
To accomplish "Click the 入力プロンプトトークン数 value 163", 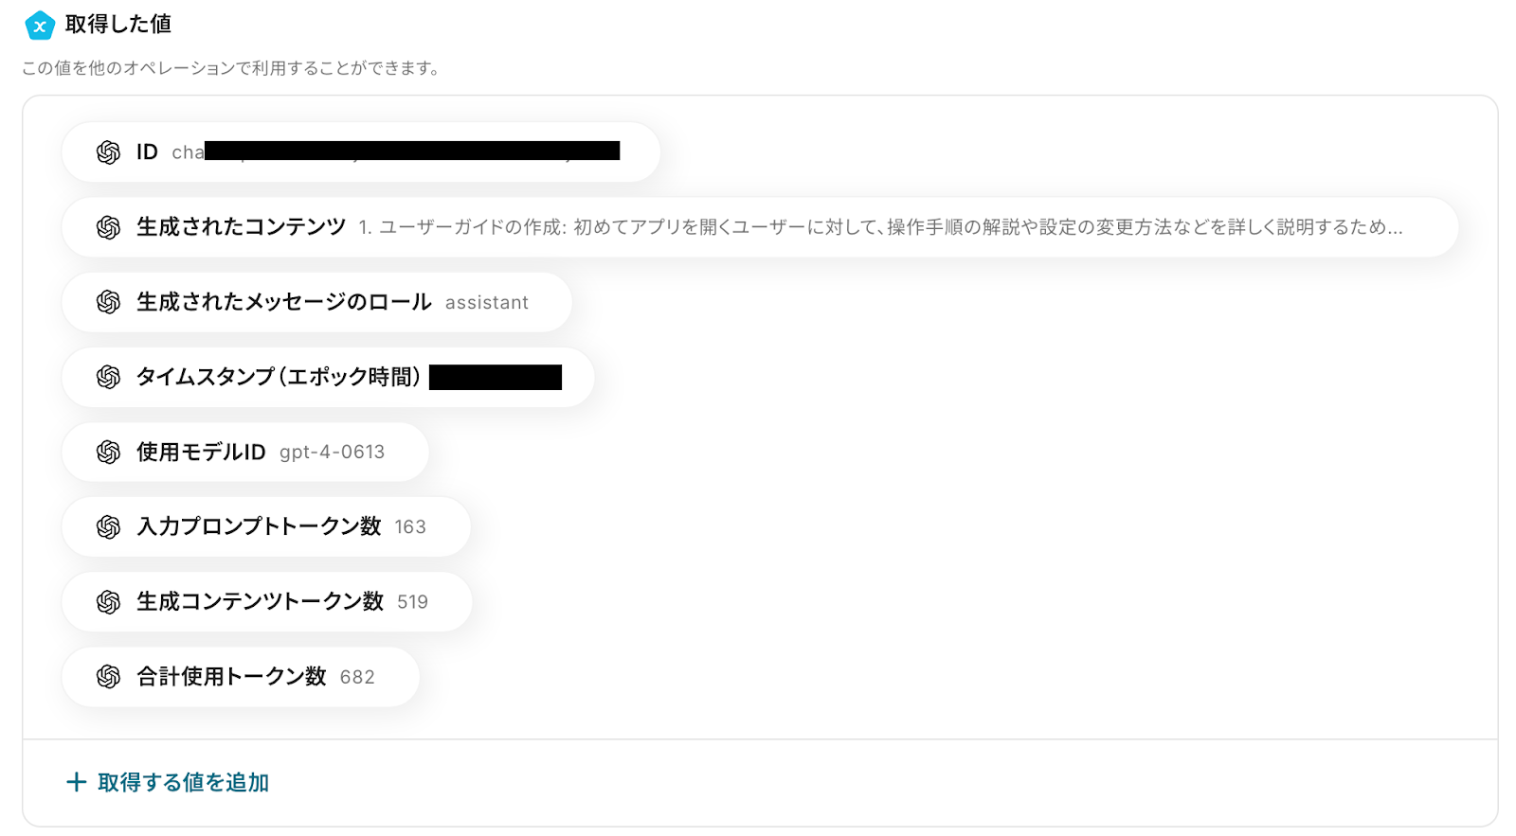I will pos(409,527).
